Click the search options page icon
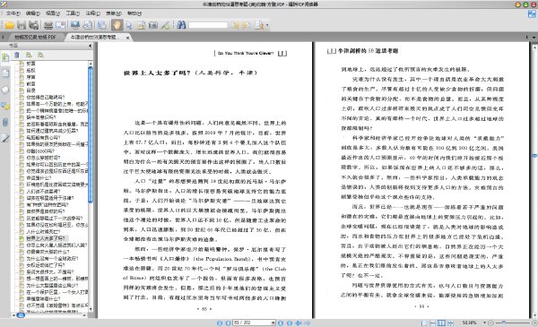 [259, 25]
